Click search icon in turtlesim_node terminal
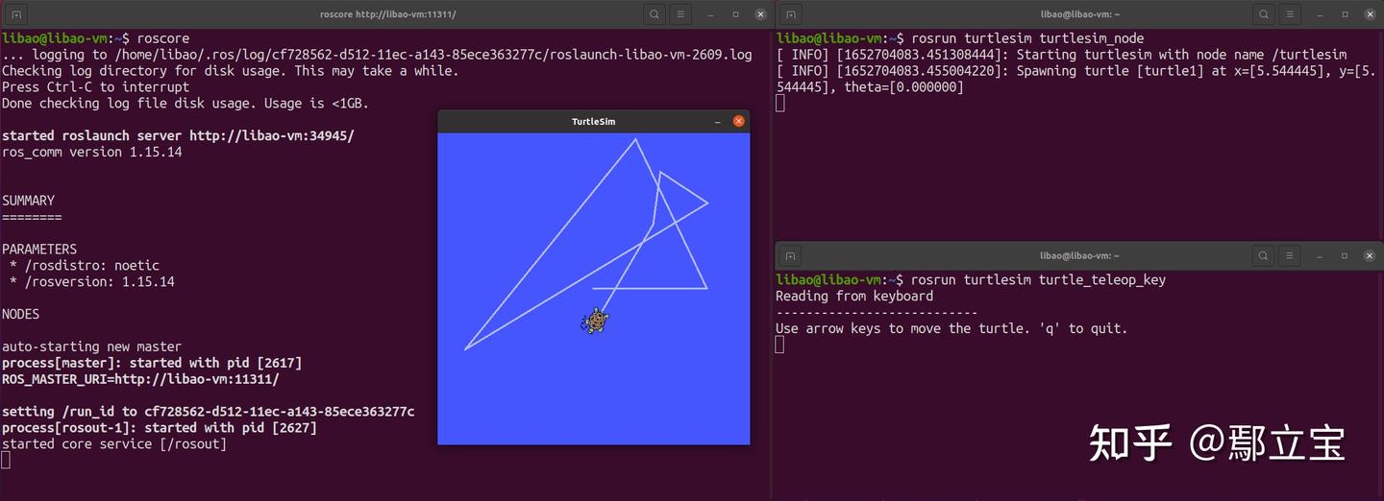 click(x=1263, y=14)
